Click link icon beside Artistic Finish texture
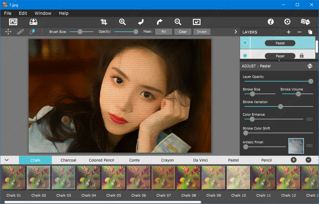Image resolution: width=319 pixels, height=204 pixels. coord(309,146)
